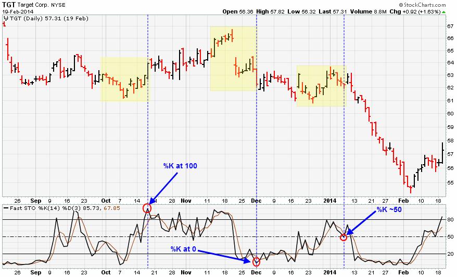Click the 60 price axis label
This screenshot has width=457, height=277.
click(x=450, y=114)
